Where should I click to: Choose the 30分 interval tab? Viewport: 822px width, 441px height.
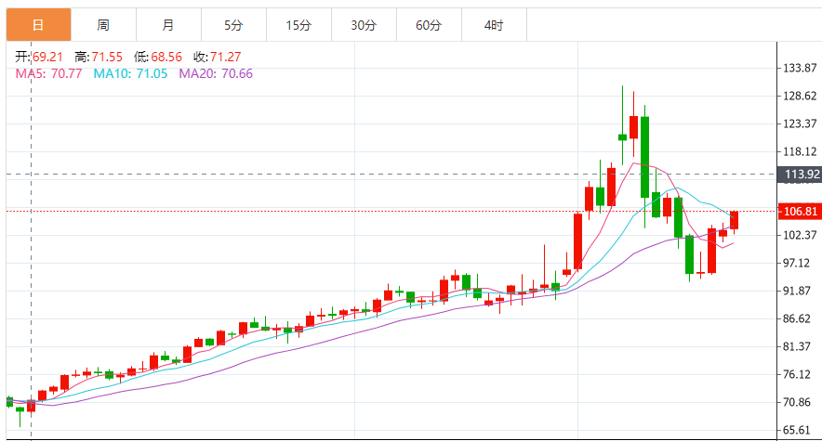364,25
